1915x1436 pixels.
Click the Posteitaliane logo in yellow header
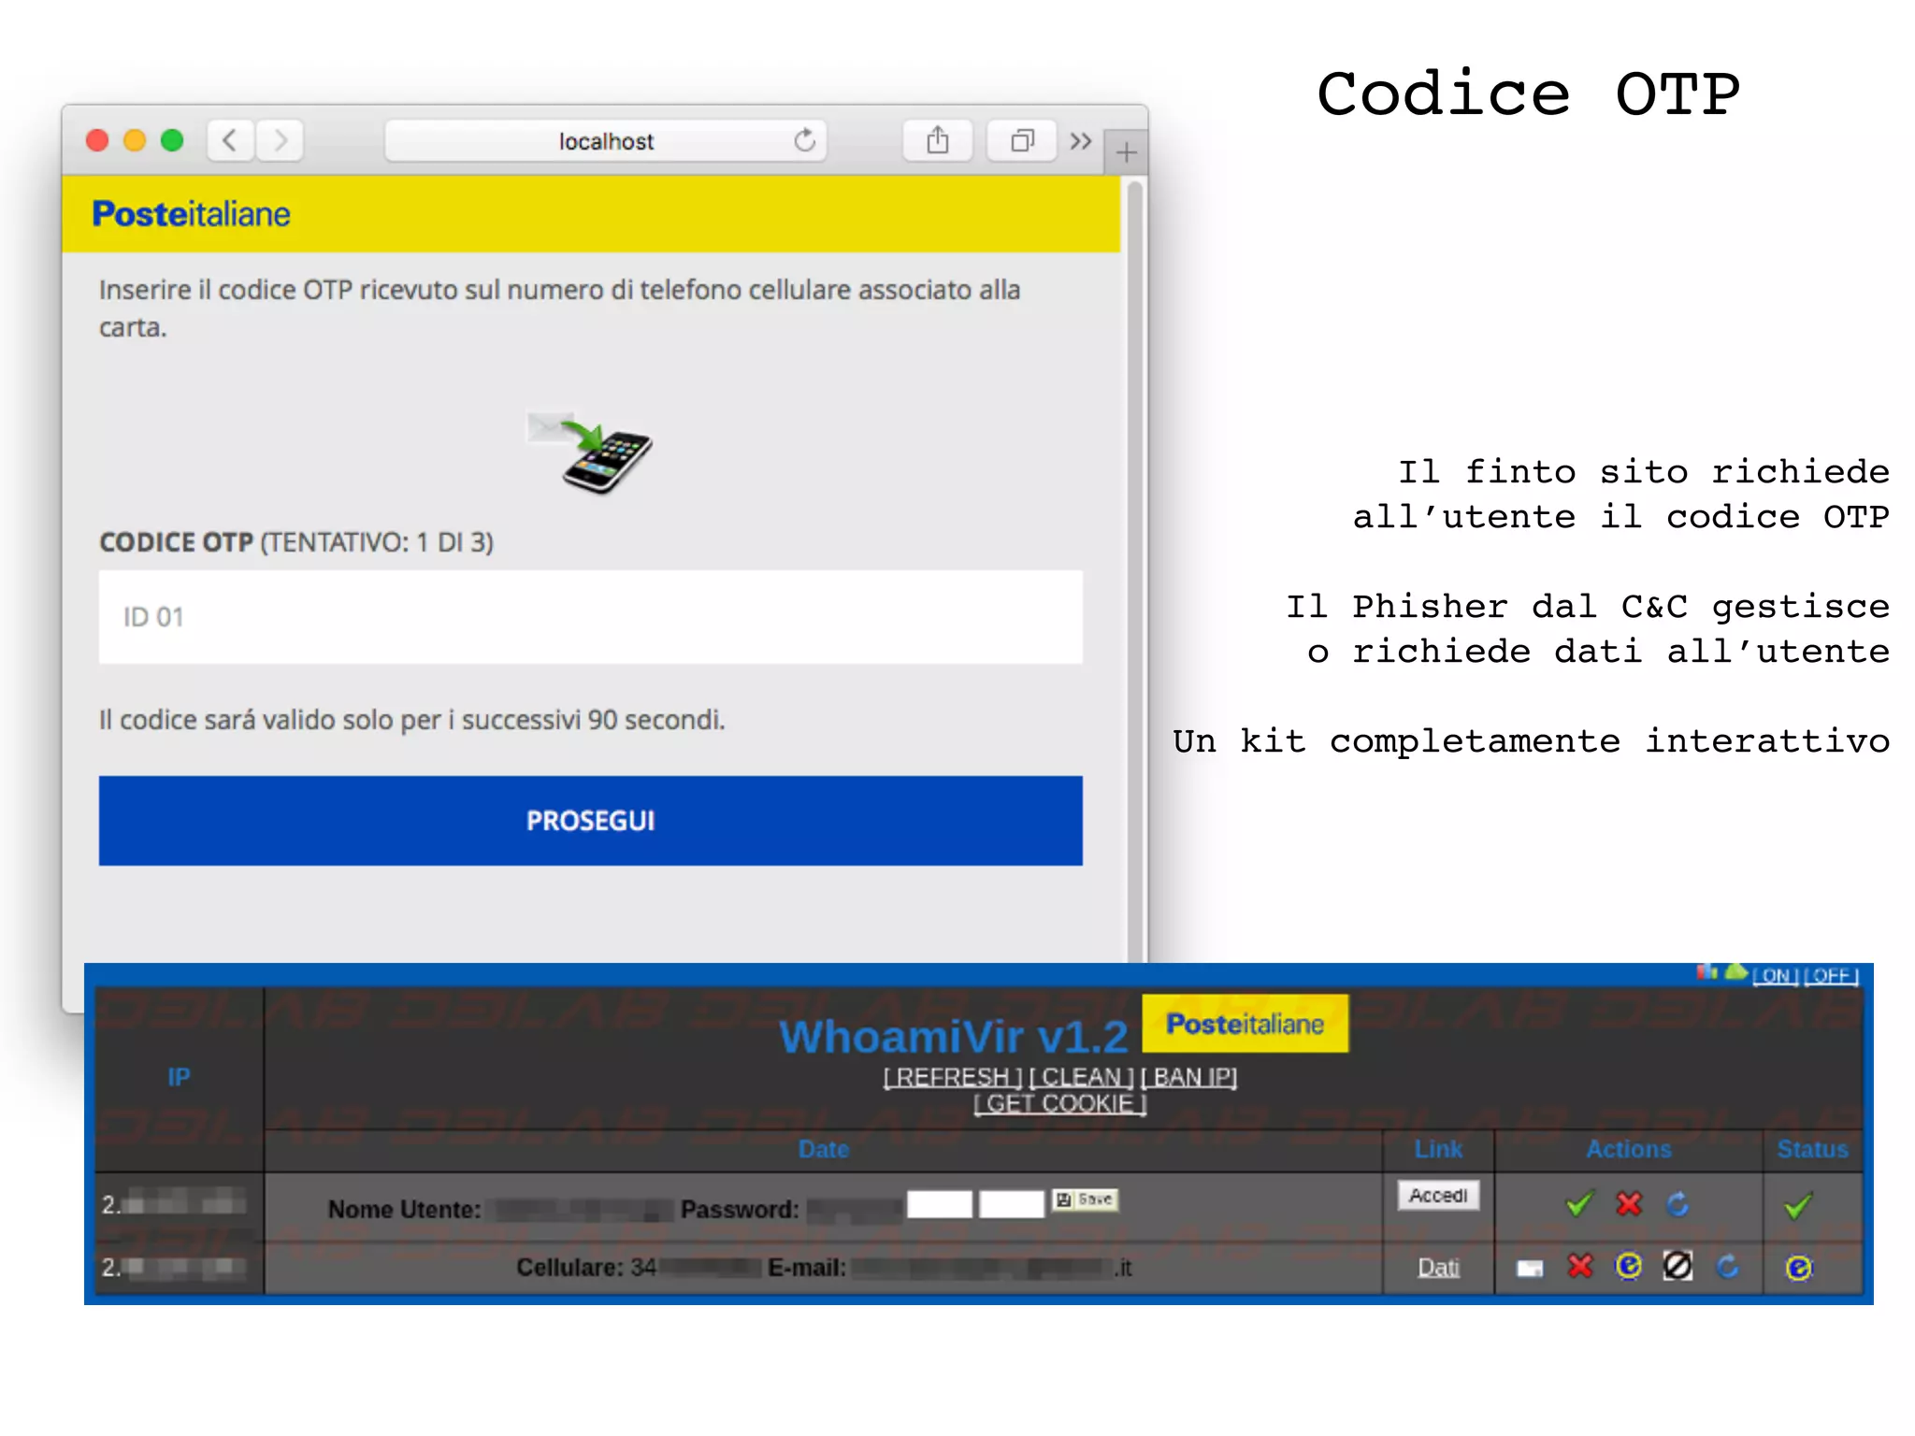[x=191, y=214]
